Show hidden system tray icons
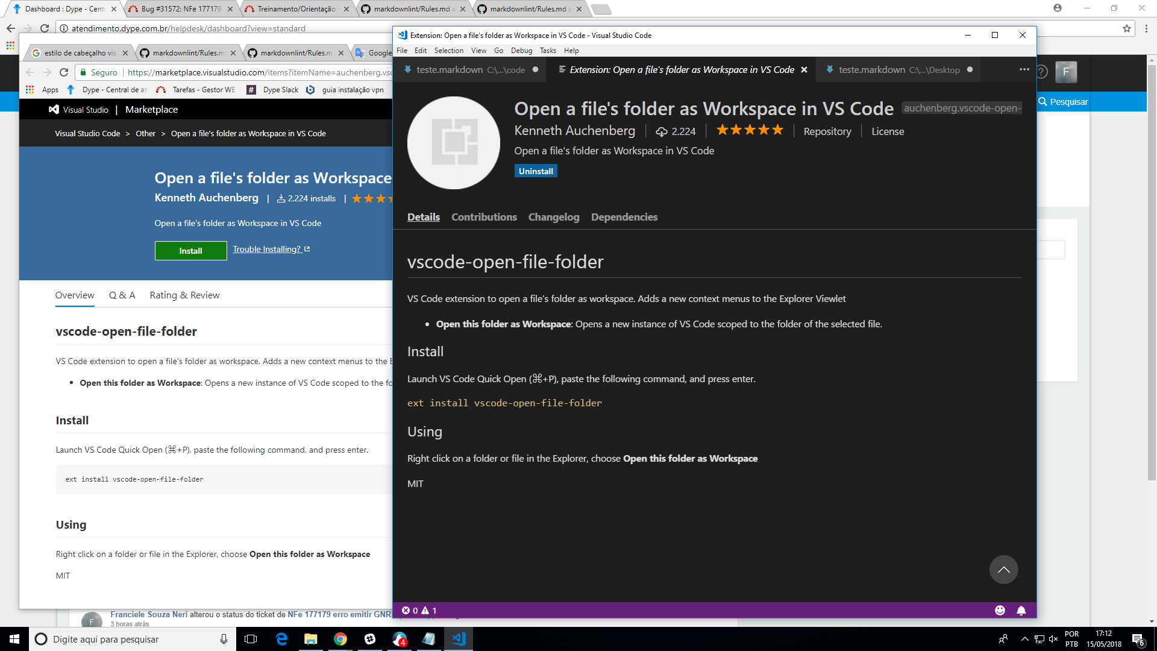 click(x=1024, y=639)
